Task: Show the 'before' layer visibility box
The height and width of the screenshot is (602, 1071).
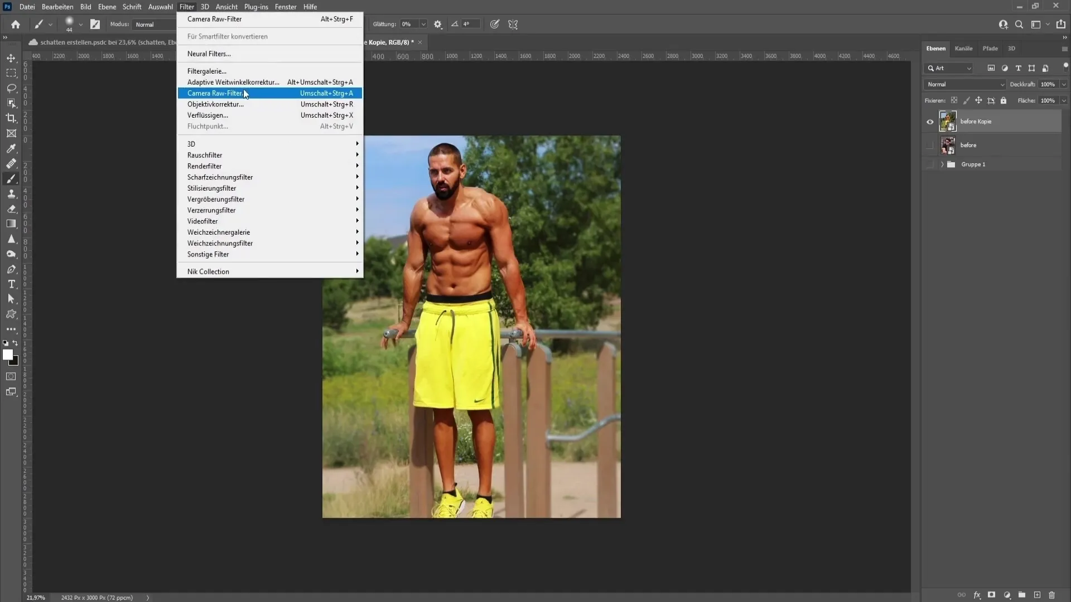Action: 930,145
